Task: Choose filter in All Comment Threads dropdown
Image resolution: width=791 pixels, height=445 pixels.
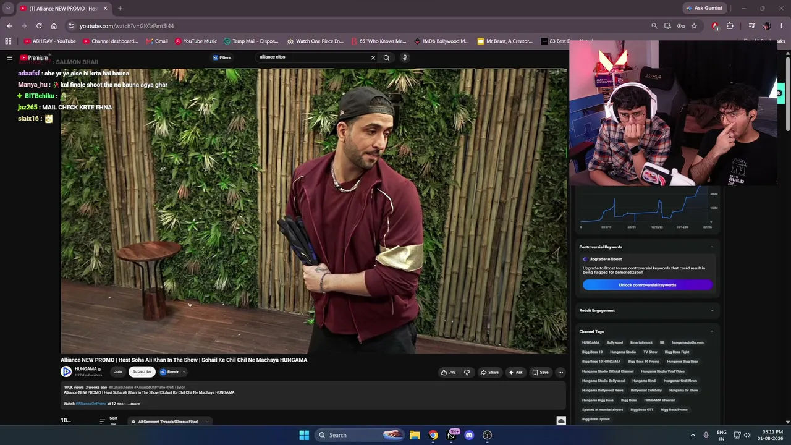Action: click(x=170, y=422)
